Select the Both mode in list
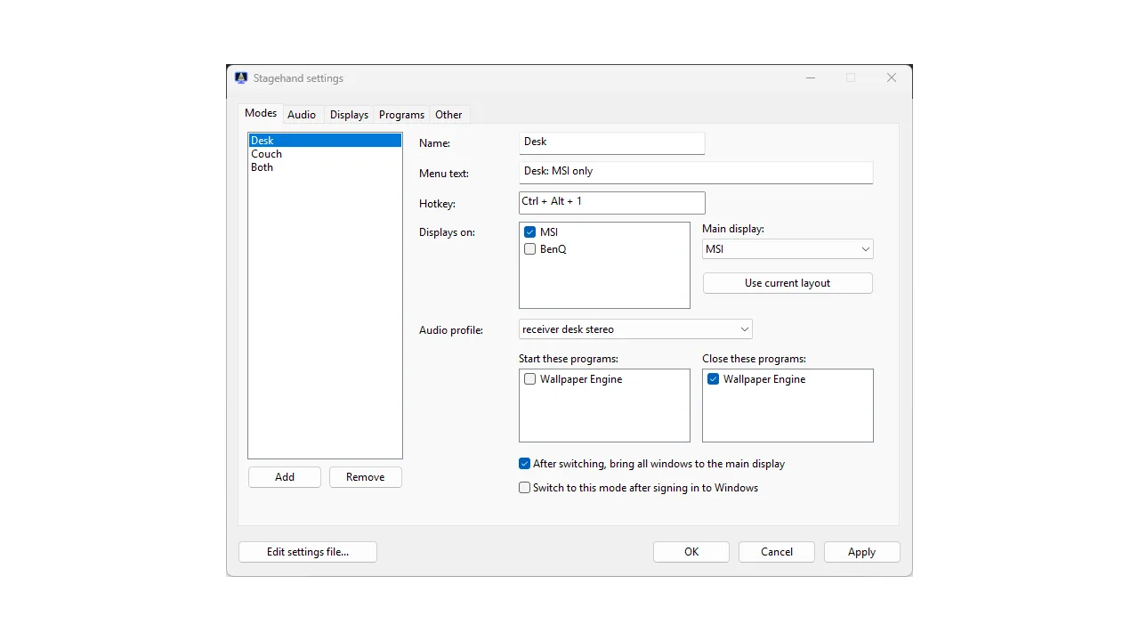Viewport: 1139px width, 641px height. tap(325, 167)
